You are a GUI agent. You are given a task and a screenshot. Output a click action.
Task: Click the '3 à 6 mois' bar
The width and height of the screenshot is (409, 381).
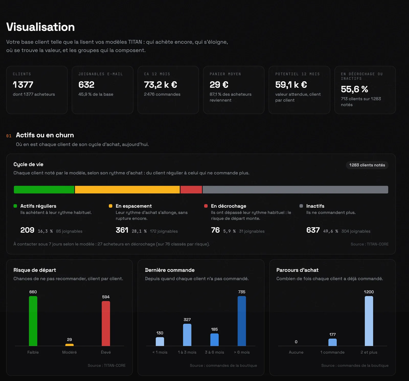click(x=214, y=340)
